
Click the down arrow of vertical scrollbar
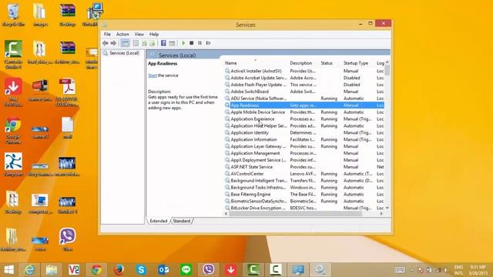coord(387,208)
